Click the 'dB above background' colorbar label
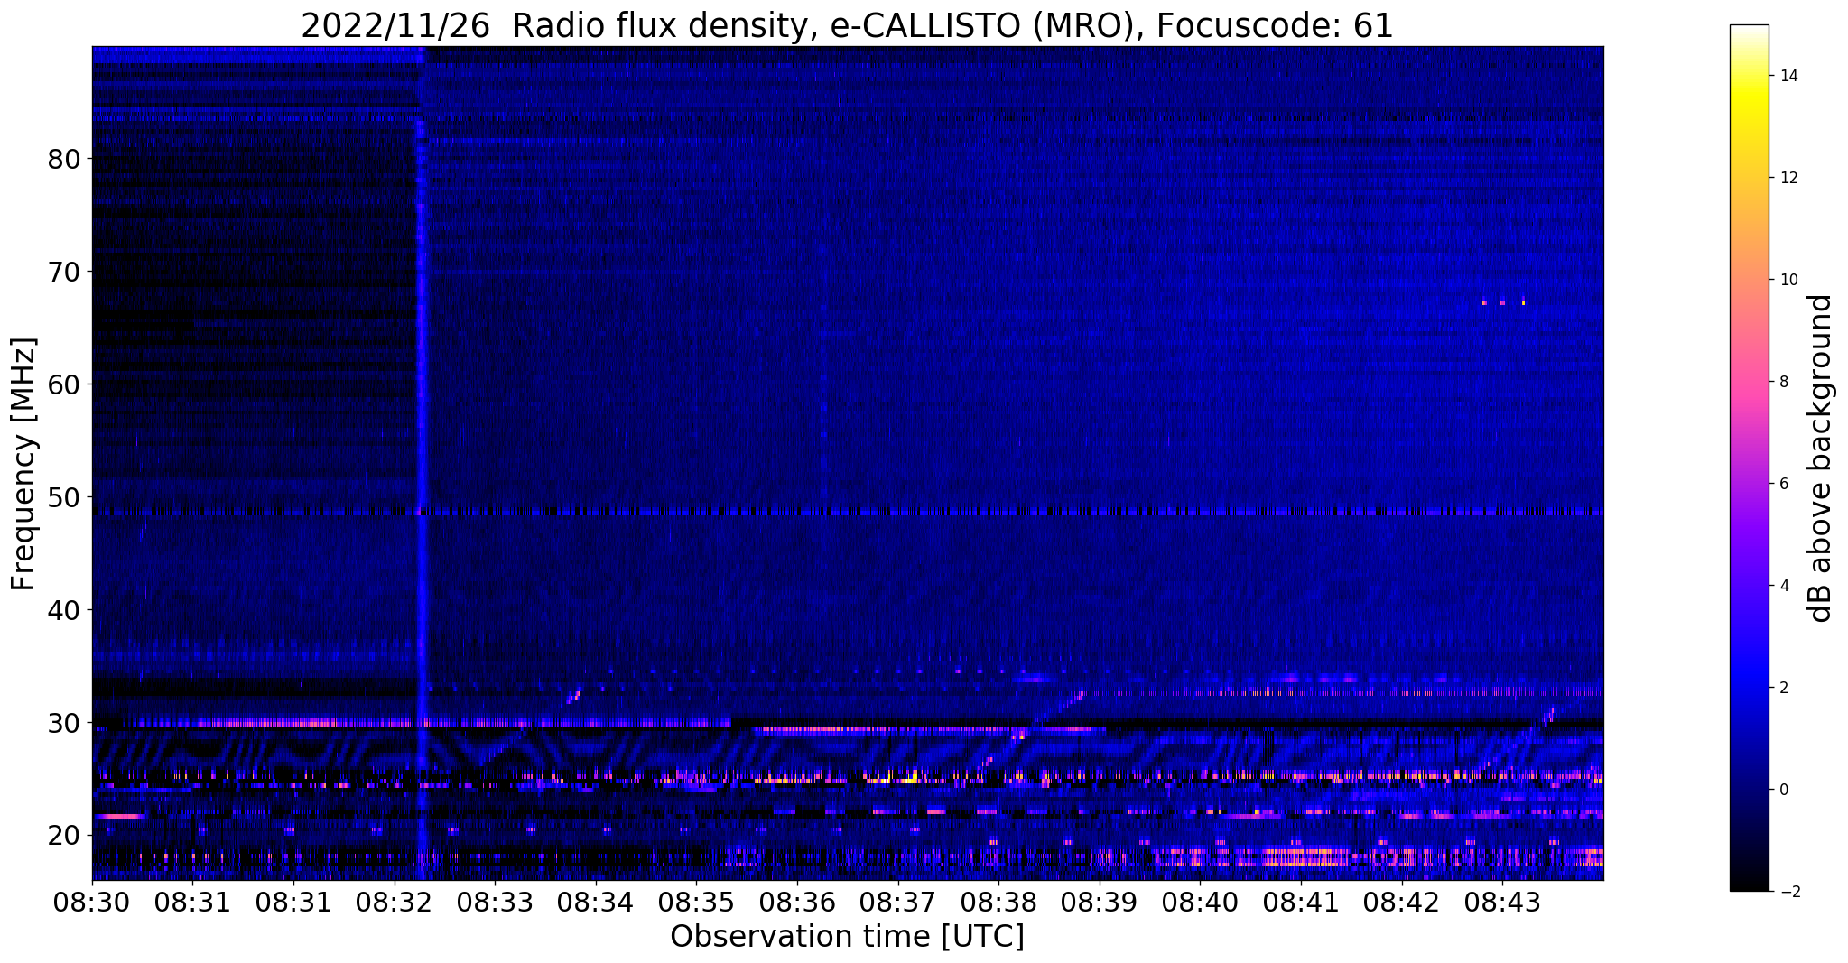Screen dimensions: 1848x963 [1820, 458]
